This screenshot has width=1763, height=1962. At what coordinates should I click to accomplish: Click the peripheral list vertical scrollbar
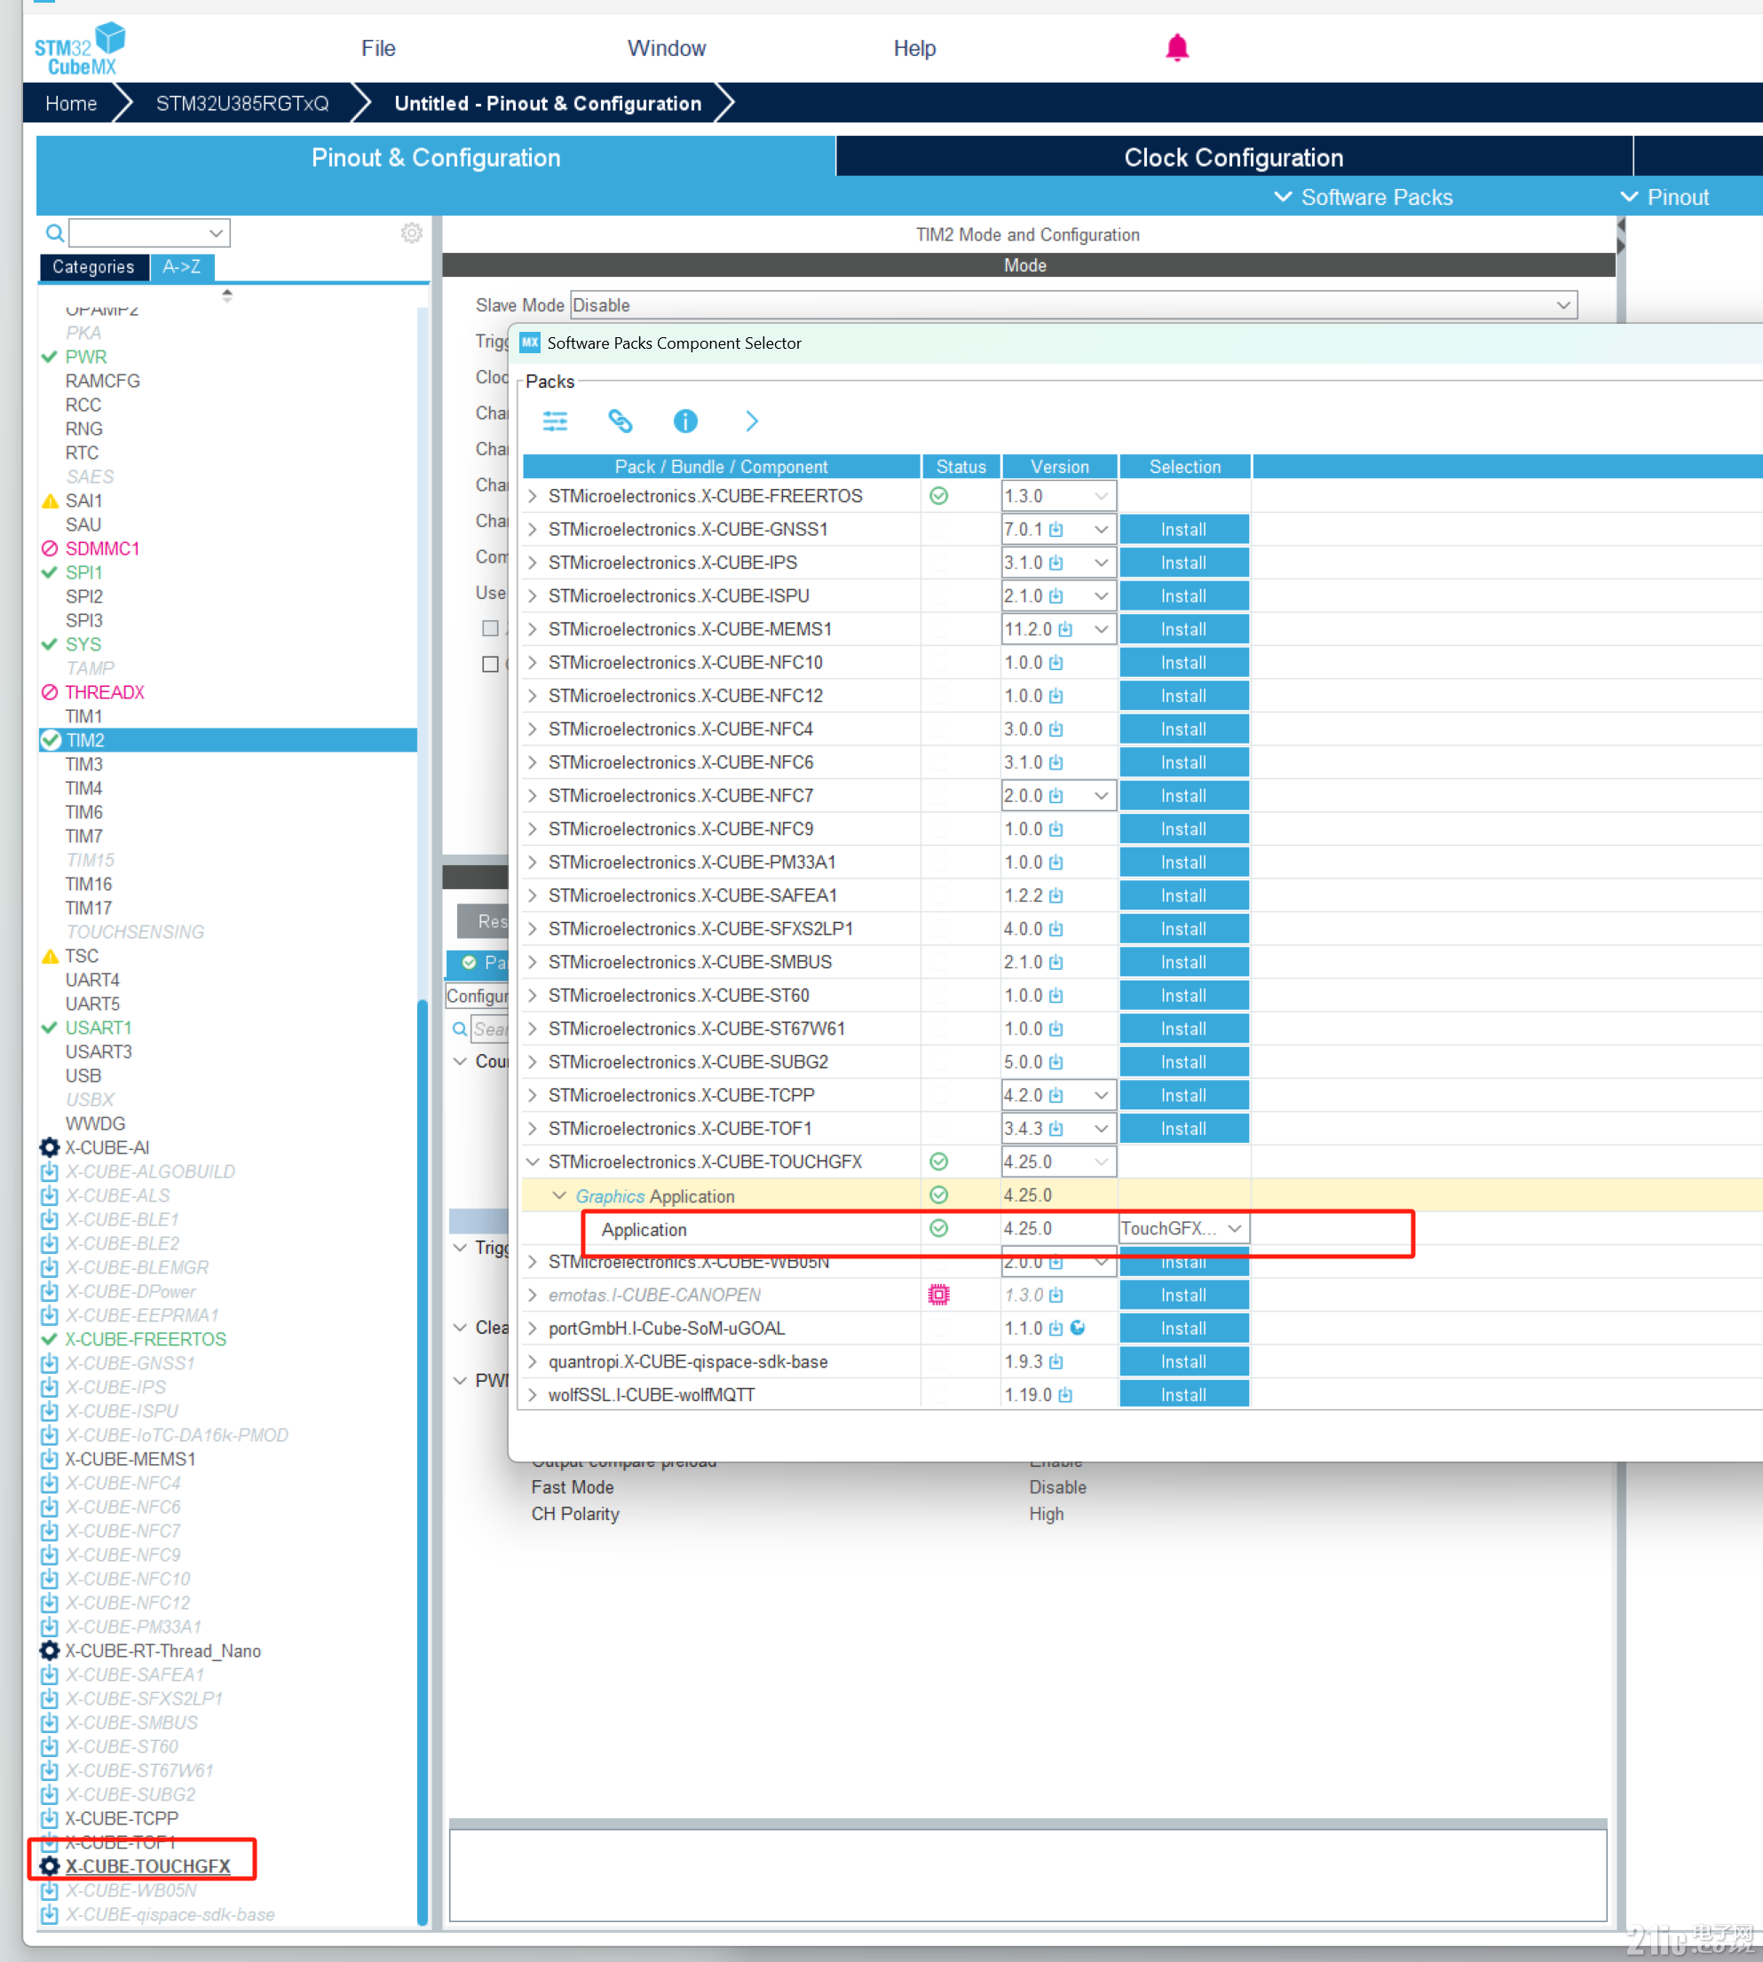(423, 1462)
